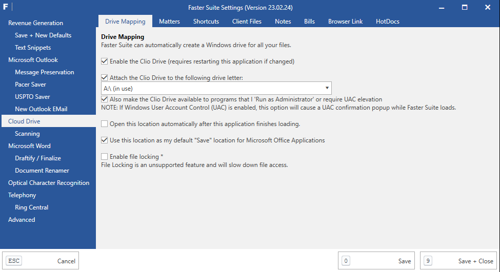Go to Document Renamer settings

pyautogui.click(x=42, y=171)
